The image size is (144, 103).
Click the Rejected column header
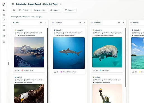click(x=136, y=22)
